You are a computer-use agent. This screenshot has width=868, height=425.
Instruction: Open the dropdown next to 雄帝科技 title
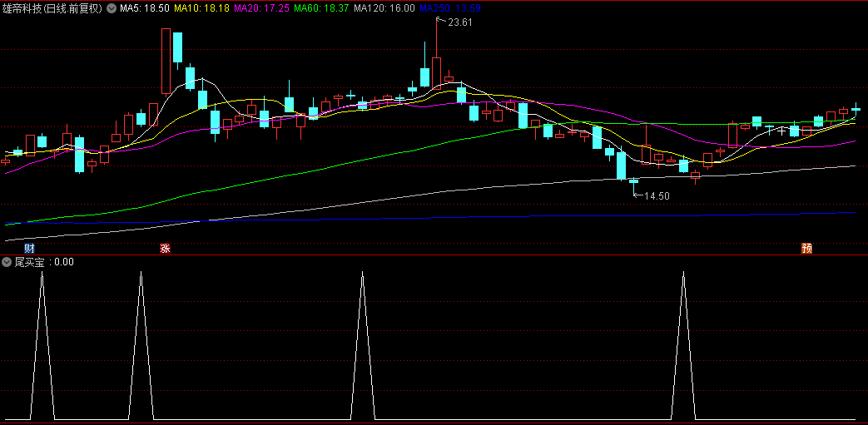[x=112, y=8]
